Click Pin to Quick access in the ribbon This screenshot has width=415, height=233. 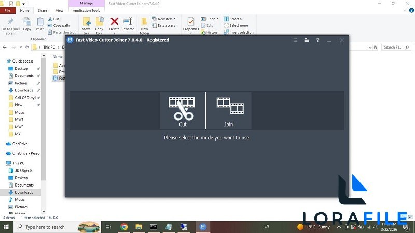pyautogui.click(x=10, y=26)
